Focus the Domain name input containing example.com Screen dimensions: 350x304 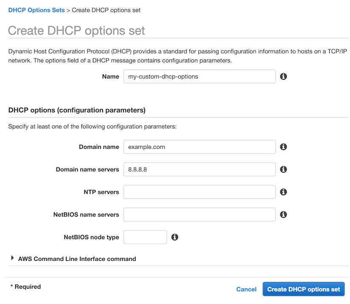pos(199,147)
